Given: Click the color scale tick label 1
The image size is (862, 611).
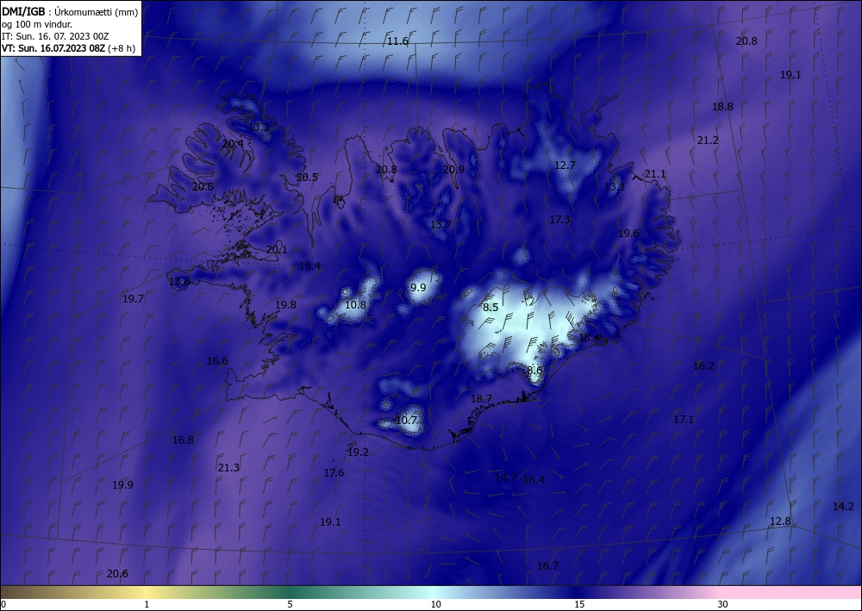Looking at the screenshot, I should (147, 605).
